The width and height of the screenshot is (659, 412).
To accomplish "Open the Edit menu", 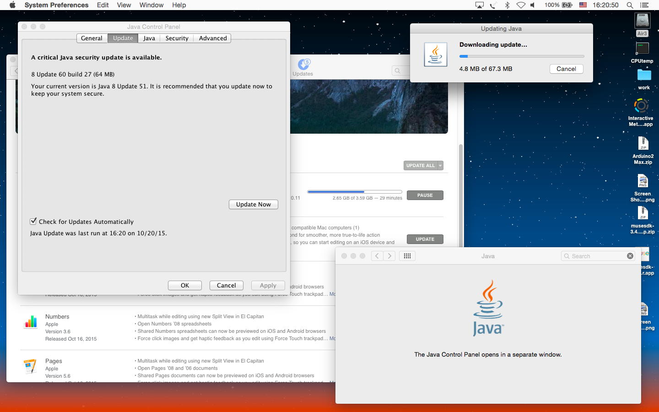I will [103, 5].
